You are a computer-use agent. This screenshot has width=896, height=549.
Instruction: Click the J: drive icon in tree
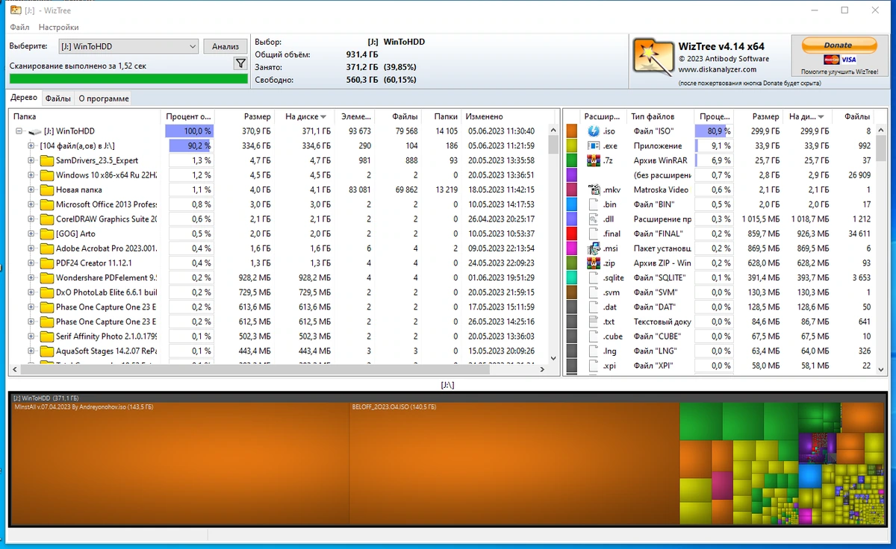point(35,131)
